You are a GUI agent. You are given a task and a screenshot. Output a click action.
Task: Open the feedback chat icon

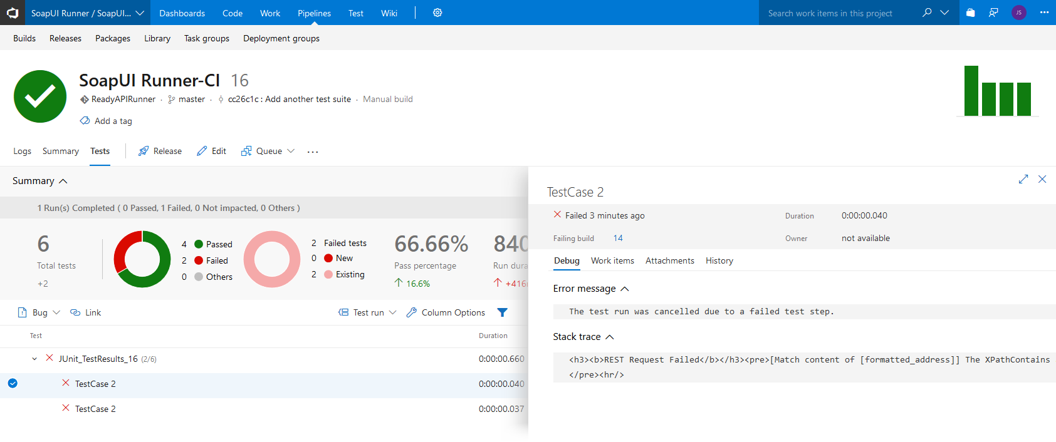[993, 13]
